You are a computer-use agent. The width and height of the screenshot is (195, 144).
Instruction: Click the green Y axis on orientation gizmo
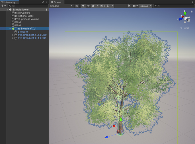(x=185, y=13)
